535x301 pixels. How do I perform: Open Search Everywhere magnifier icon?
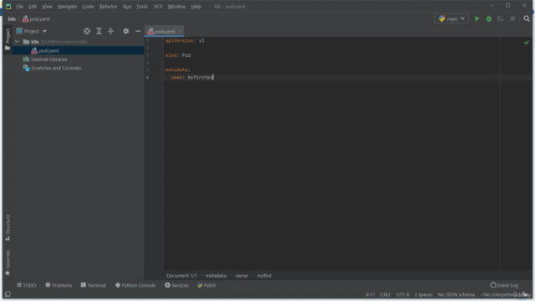point(527,18)
